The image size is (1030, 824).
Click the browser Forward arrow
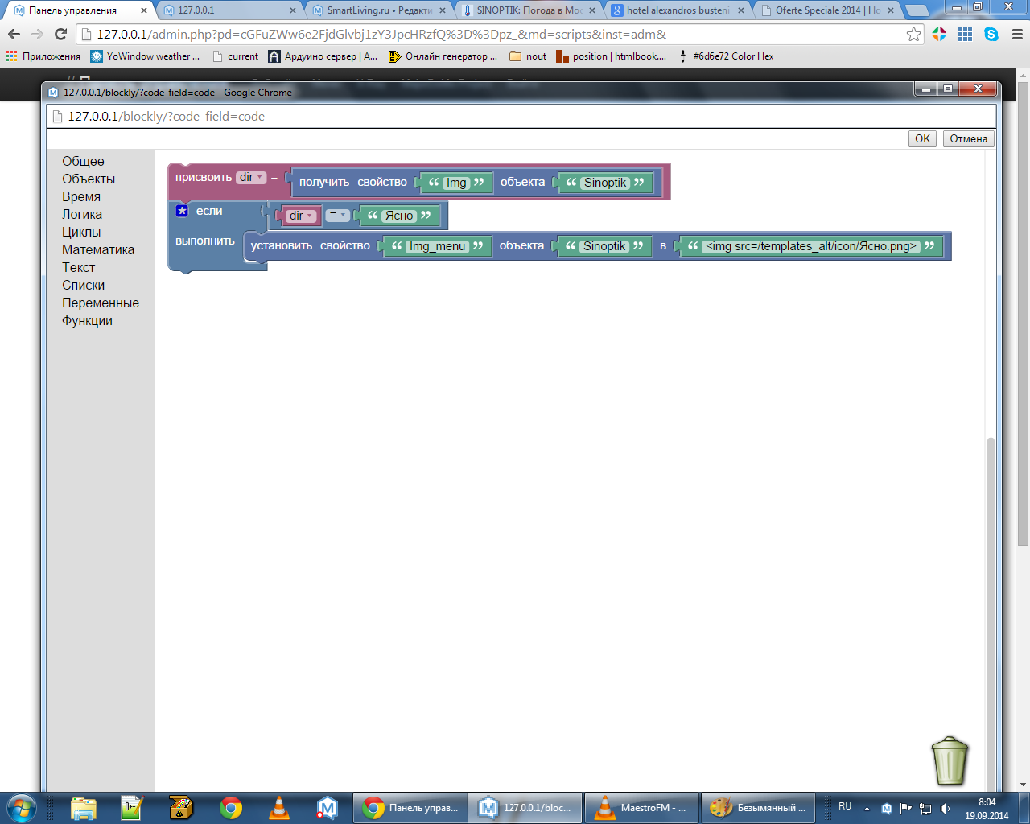pos(37,35)
